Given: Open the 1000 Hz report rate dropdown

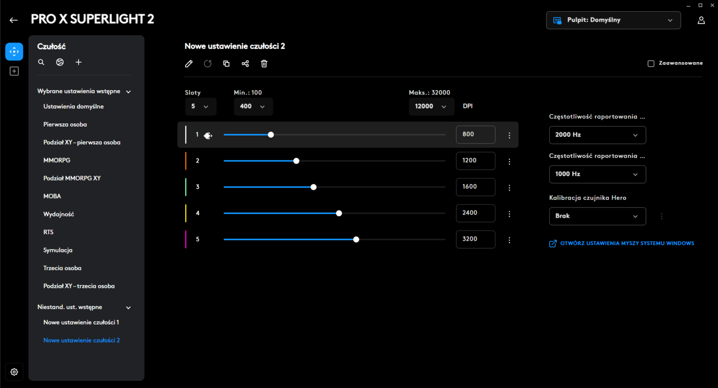Looking at the screenshot, I should pyautogui.click(x=597, y=174).
